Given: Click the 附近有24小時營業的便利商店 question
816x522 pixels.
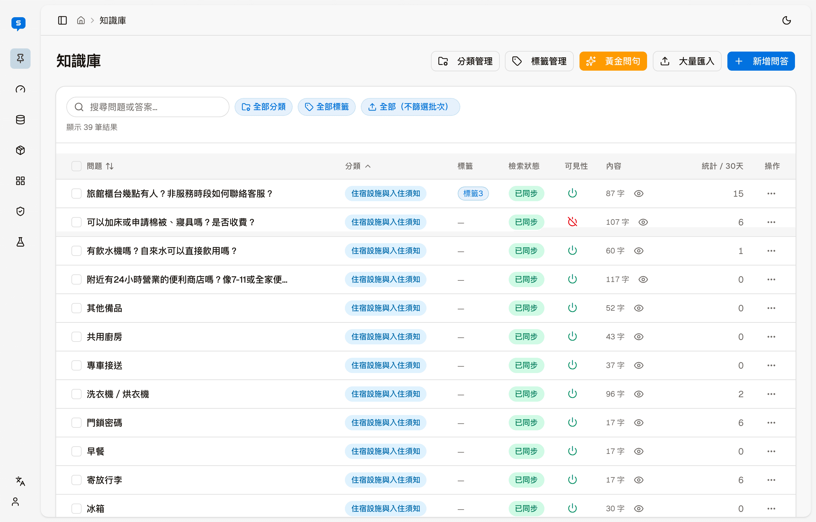Looking at the screenshot, I should (x=187, y=280).
